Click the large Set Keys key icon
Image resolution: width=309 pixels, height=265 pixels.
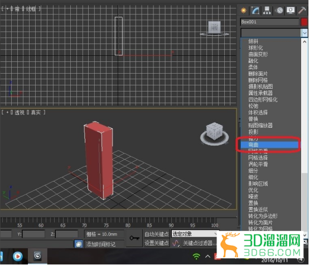(x=134, y=238)
